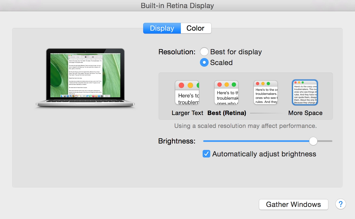Choose the "Best (Retina)" resolution thumbnail
The height and width of the screenshot is (219, 355).
click(x=226, y=92)
